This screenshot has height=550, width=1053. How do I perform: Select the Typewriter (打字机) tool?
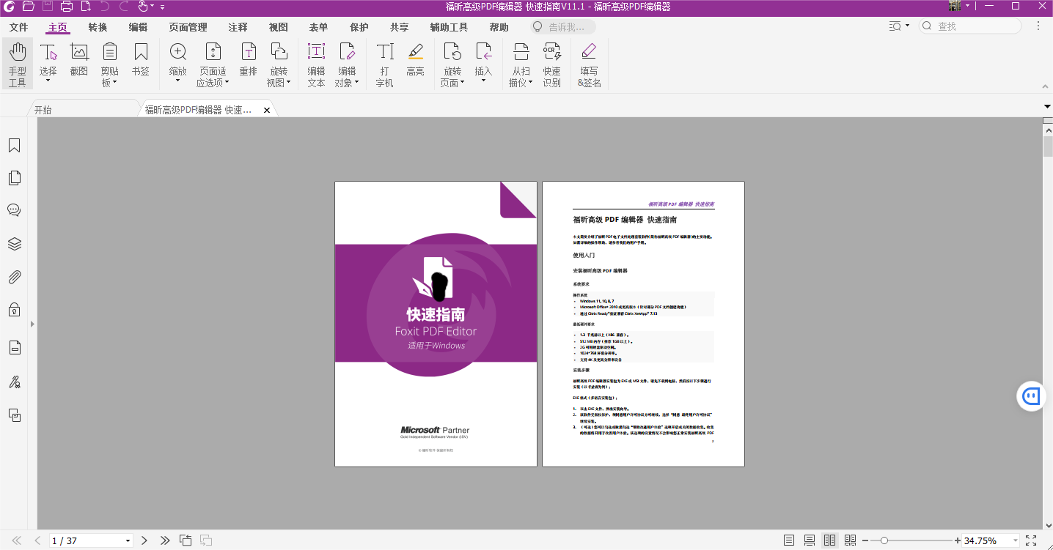tap(385, 63)
